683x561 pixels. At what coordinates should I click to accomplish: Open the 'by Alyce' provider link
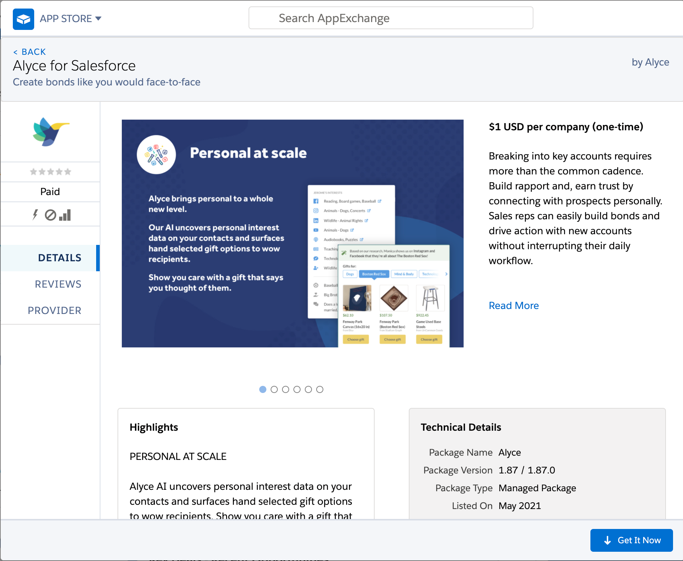pyautogui.click(x=650, y=62)
